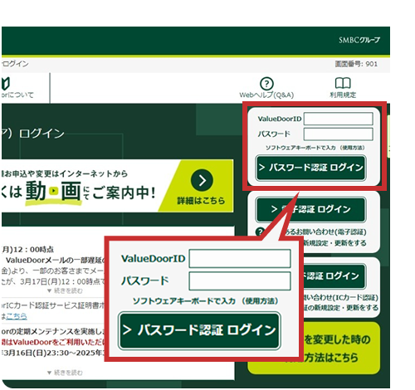Image resolution: width=415 pixels, height=390 pixels.
Task: Open the 利用規定 book icon
Action: (x=343, y=83)
